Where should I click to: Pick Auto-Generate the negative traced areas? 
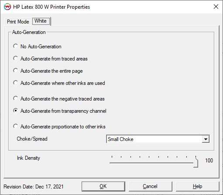click(16, 98)
